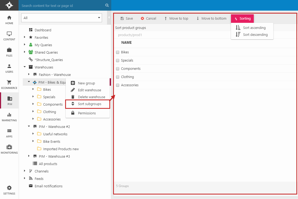Viewport: 298px width, 199px height.
Task: Click the search magnifier icon
Action: coord(107,5)
